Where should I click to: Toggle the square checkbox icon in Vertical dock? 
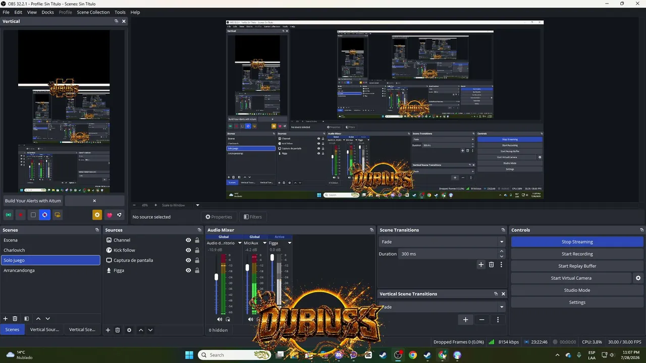[33, 215]
